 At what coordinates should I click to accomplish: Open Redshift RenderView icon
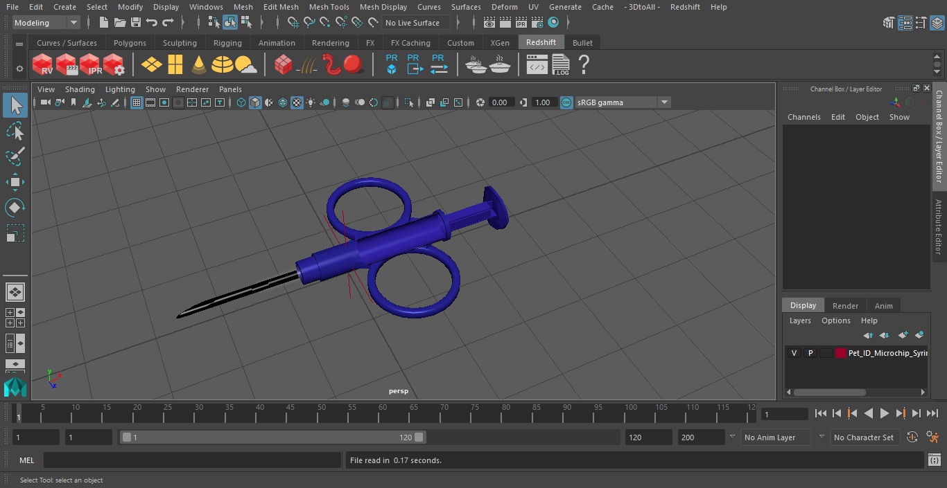click(x=43, y=65)
